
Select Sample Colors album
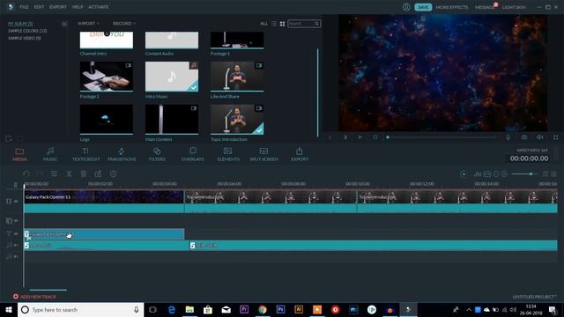(x=27, y=31)
